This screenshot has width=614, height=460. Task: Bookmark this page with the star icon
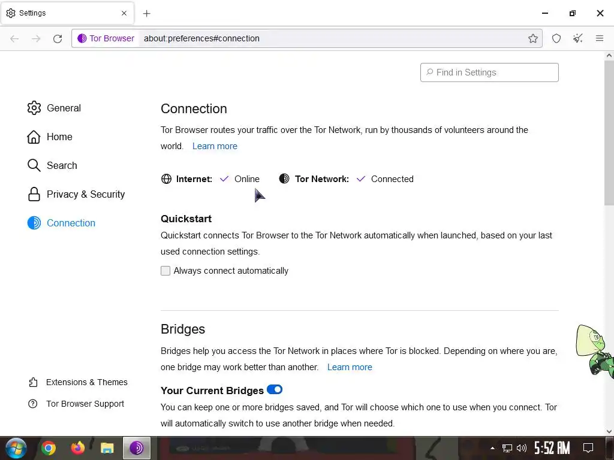(532, 38)
